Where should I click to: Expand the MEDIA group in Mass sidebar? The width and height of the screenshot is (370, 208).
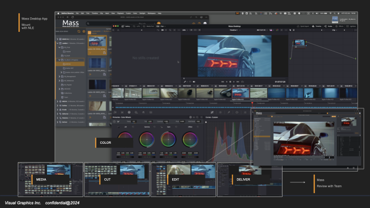58,101
